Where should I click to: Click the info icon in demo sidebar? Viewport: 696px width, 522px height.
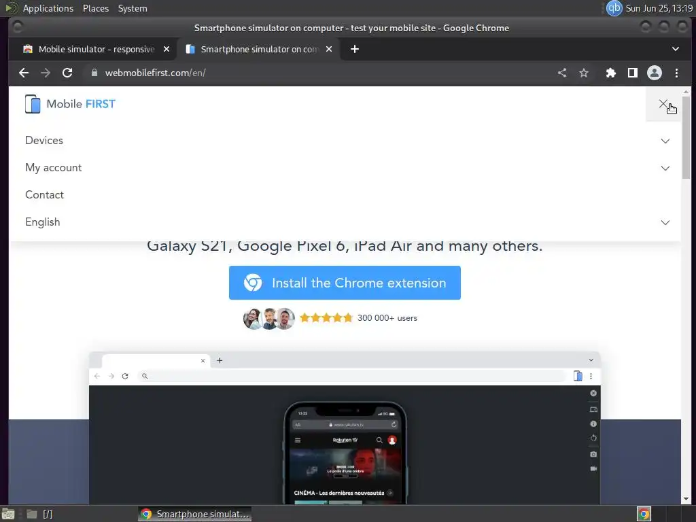[x=593, y=424]
